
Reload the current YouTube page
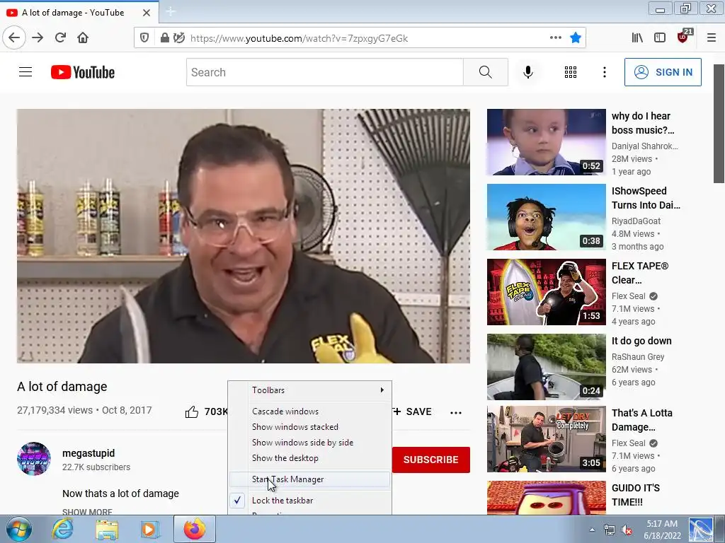(x=60, y=38)
